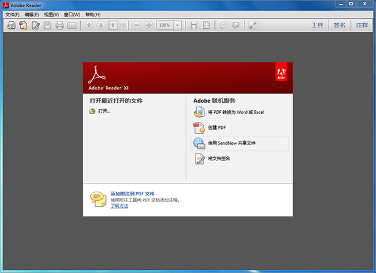Click the Print icon in the toolbar
Viewport: 376px width, 273px height.
pos(60,26)
